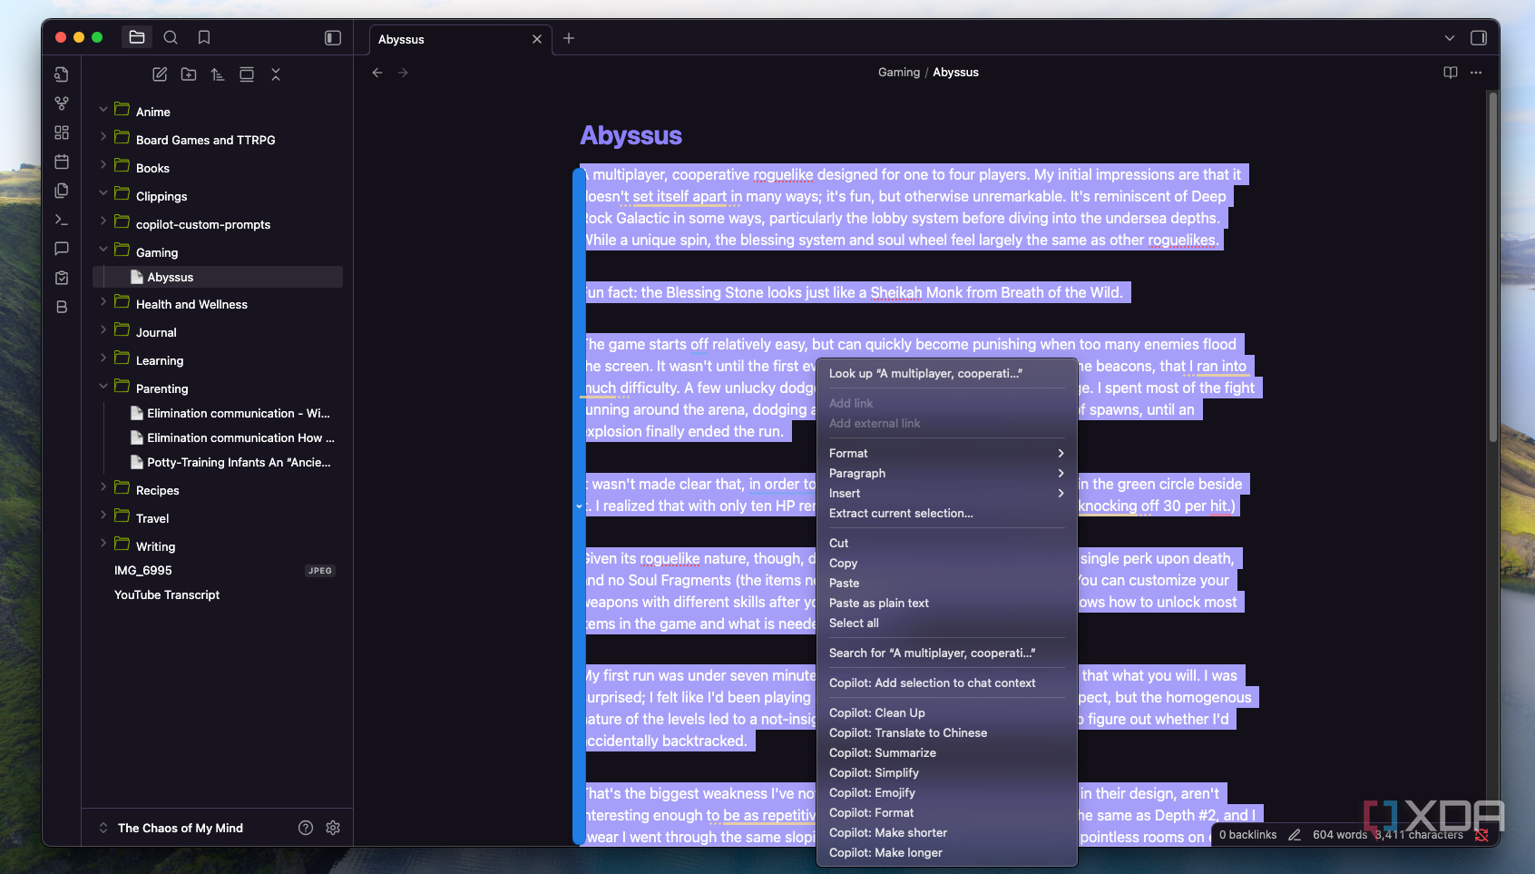This screenshot has width=1535, height=874.
Task: Click the Gaming breadcrumb link
Action: (899, 73)
